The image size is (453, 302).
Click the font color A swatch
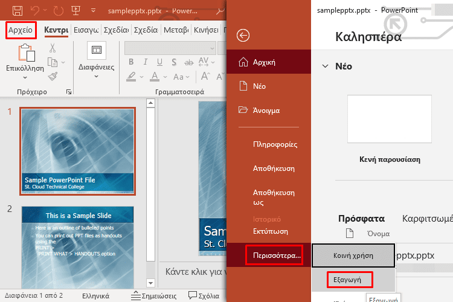155,77
